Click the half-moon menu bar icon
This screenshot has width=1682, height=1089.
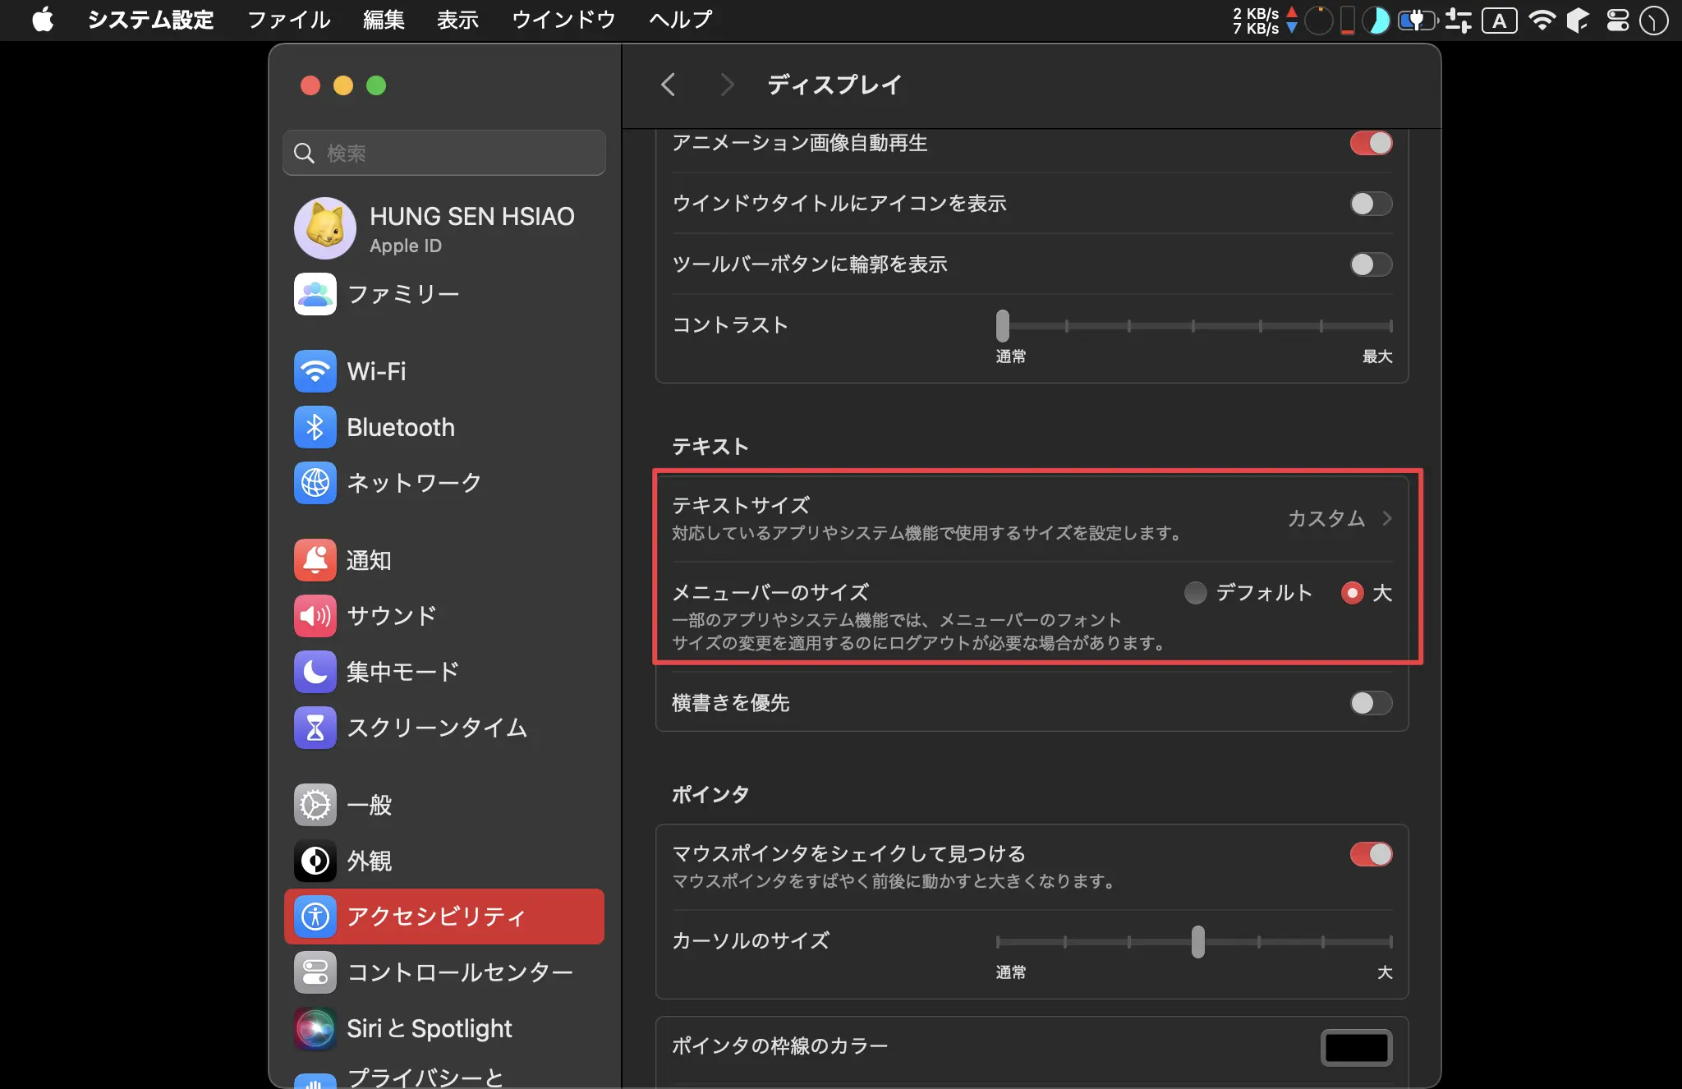1376,20
